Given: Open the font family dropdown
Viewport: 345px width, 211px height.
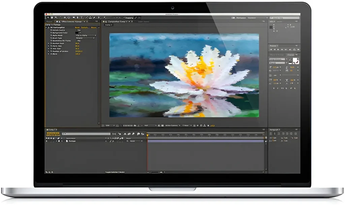Looking at the screenshot, I should click(x=277, y=59).
